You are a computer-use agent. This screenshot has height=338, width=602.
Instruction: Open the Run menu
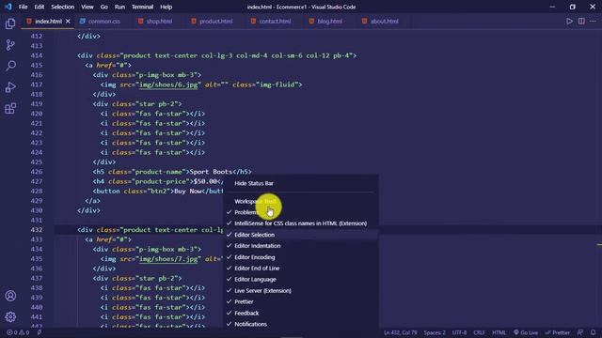click(x=119, y=7)
